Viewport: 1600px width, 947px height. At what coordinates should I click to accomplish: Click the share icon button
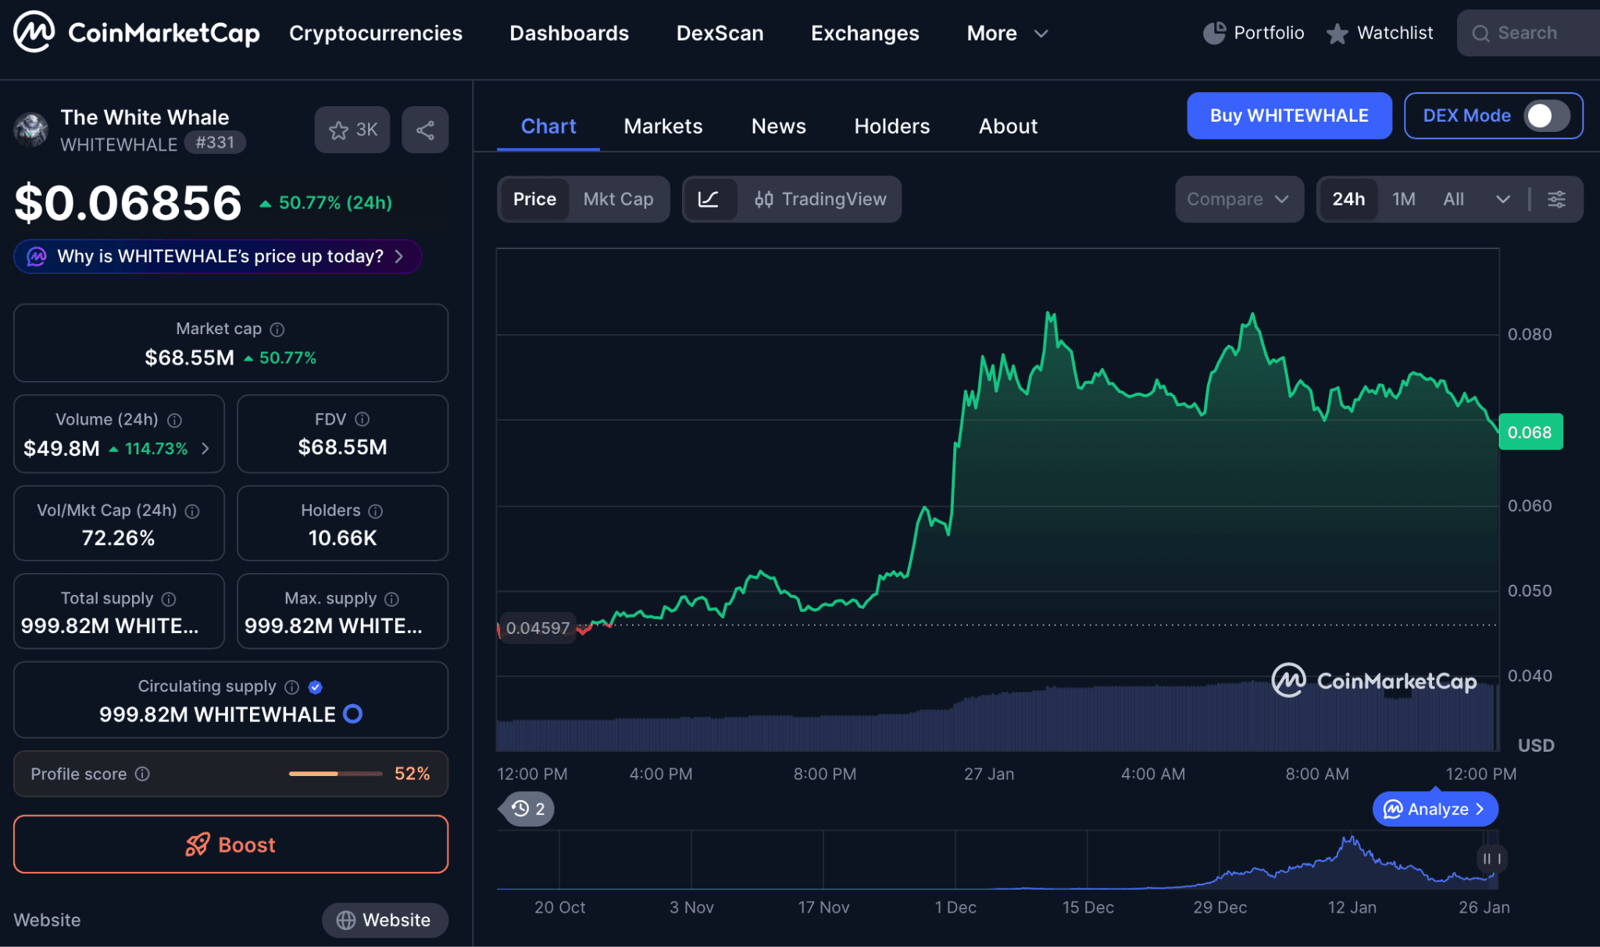pyautogui.click(x=425, y=130)
